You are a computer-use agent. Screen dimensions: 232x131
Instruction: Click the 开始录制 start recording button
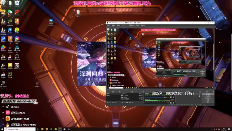(x=208, y=96)
